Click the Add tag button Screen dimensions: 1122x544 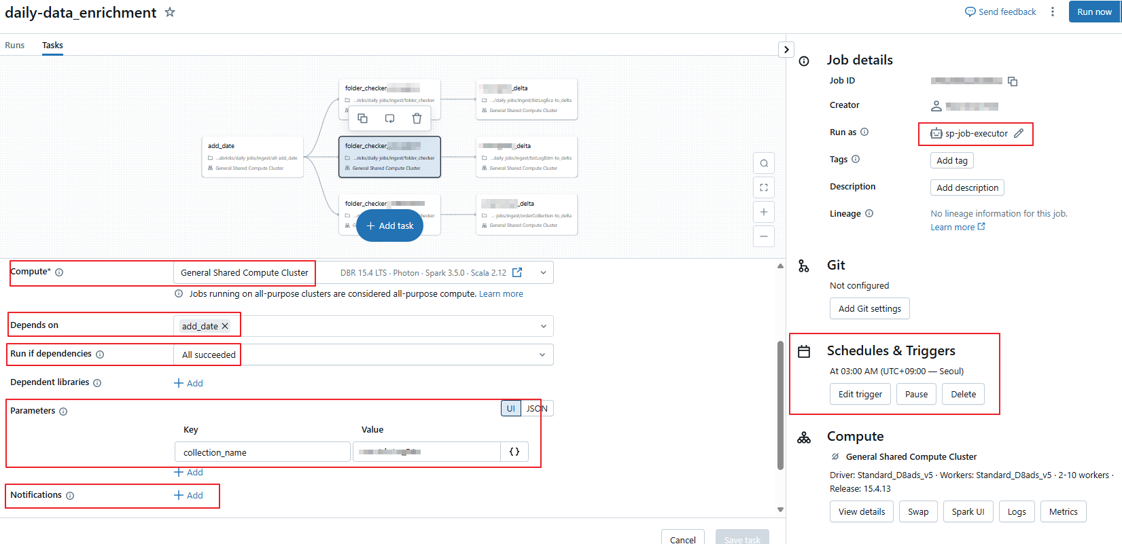pyautogui.click(x=951, y=160)
